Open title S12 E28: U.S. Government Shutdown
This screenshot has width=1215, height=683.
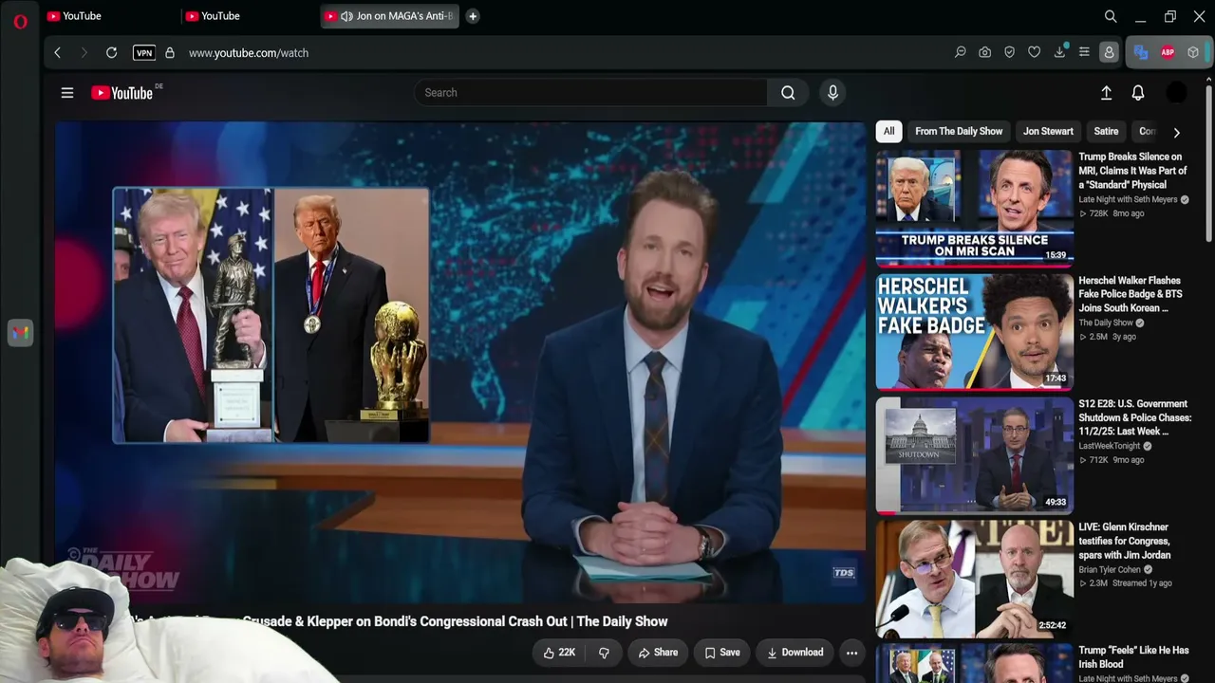1135,417
